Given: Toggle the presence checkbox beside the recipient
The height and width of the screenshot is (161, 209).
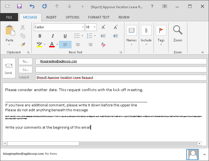Looking at the screenshot, I should (38, 61).
